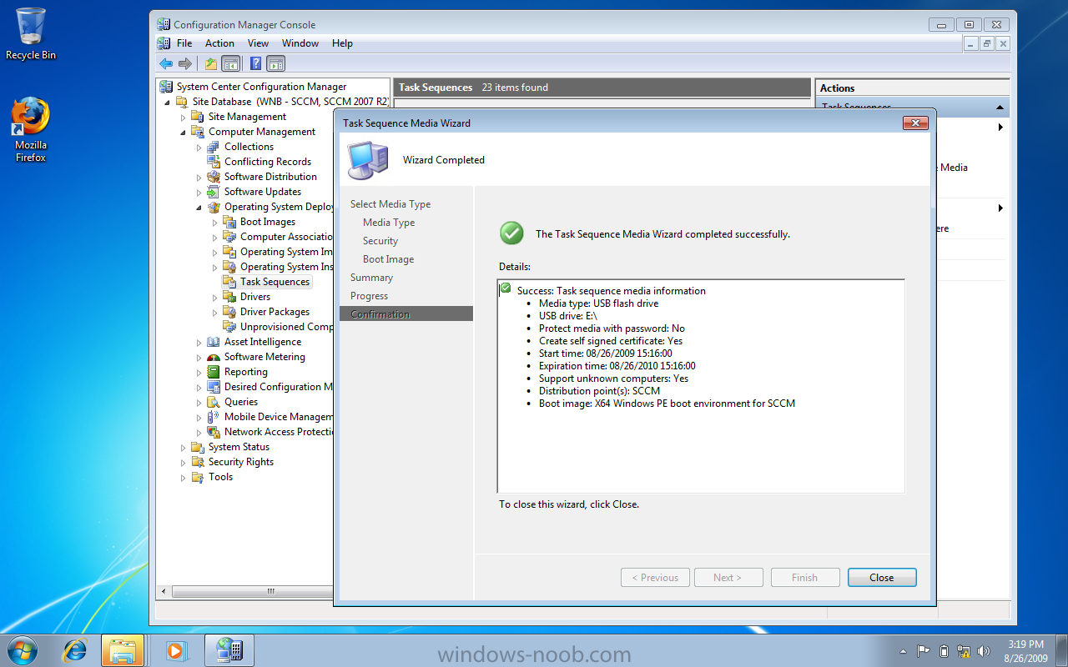The height and width of the screenshot is (667, 1068).
Task: Collapse the Computer Management node
Action: pos(183,133)
